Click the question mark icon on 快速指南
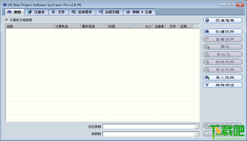Screen dimensions: 247x141 pyautogui.click(x=207, y=20)
